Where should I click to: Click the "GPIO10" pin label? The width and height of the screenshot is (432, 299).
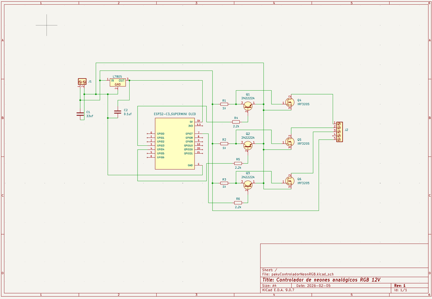tap(189, 145)
